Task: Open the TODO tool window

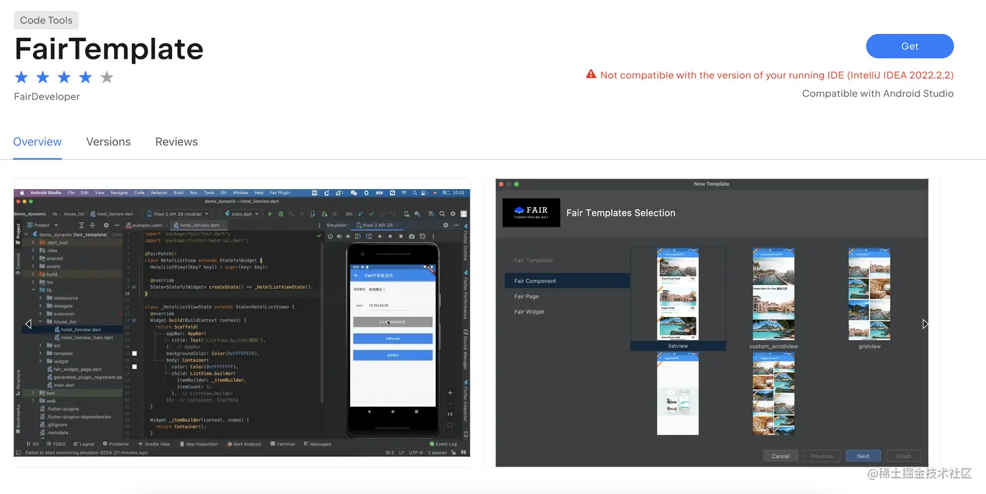Action: point(56,444)
